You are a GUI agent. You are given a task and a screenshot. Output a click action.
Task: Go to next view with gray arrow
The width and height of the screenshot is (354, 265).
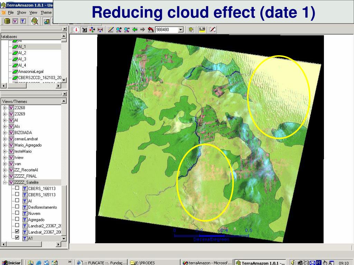click(x=143, y=30)
